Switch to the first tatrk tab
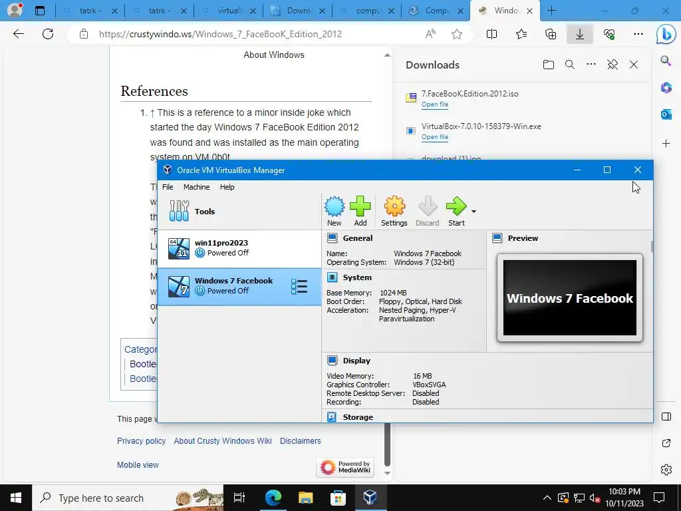 pyautogui.click(x=90, y=11)
